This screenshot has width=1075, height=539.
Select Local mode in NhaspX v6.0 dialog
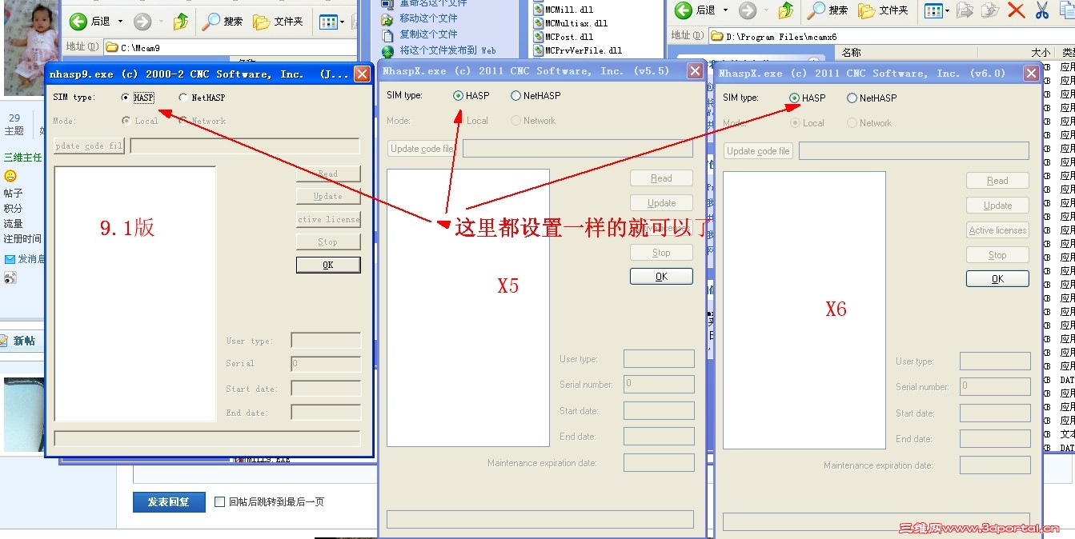coord(794,123)
